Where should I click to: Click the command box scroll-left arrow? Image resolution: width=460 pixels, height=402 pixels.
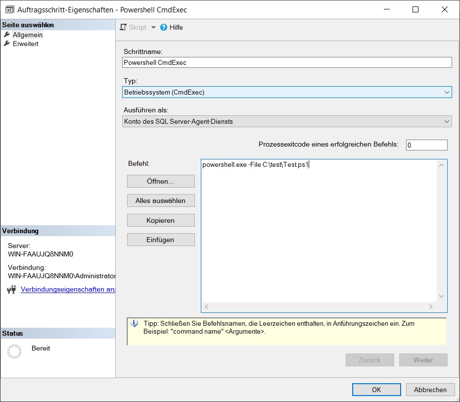point(207,307)
